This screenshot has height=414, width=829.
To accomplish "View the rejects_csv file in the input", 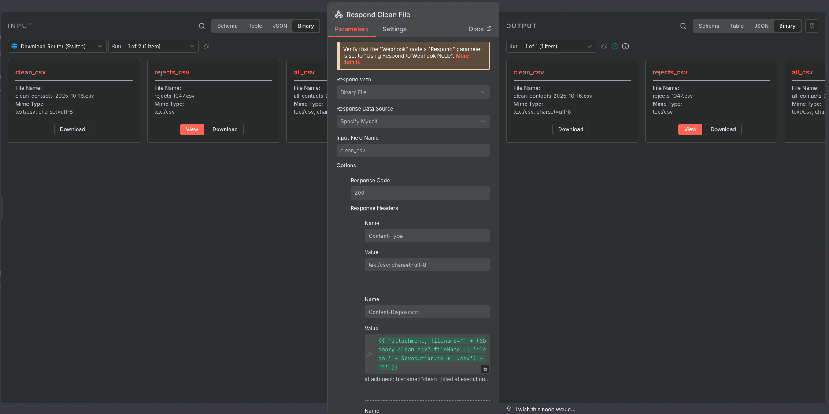I will [x=192, y=129].
